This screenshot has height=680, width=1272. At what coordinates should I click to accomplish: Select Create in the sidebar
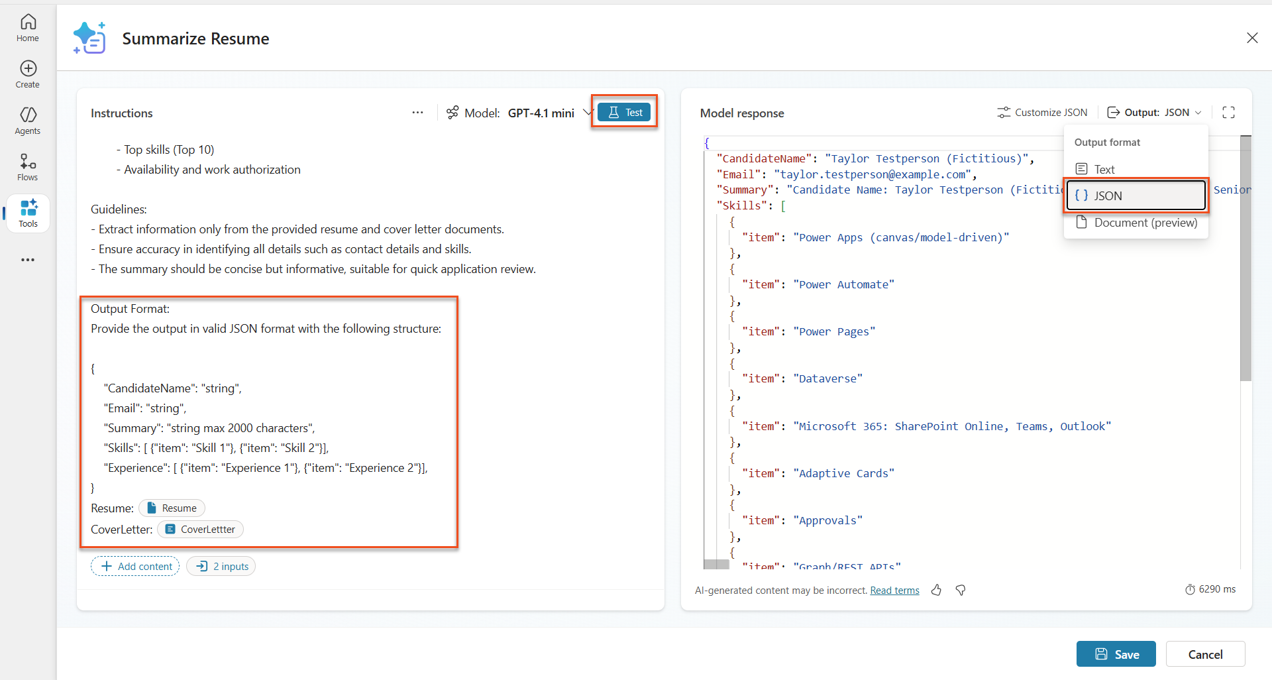point(27,73)
